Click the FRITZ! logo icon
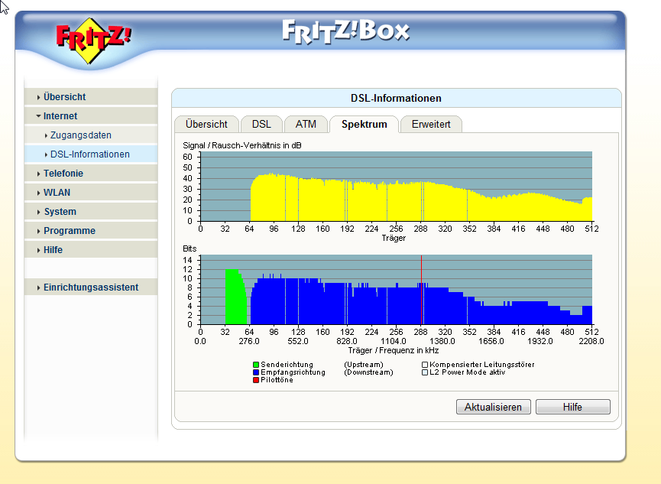The image size is (661, 484). pyautogui.click(x=93, y=41)
